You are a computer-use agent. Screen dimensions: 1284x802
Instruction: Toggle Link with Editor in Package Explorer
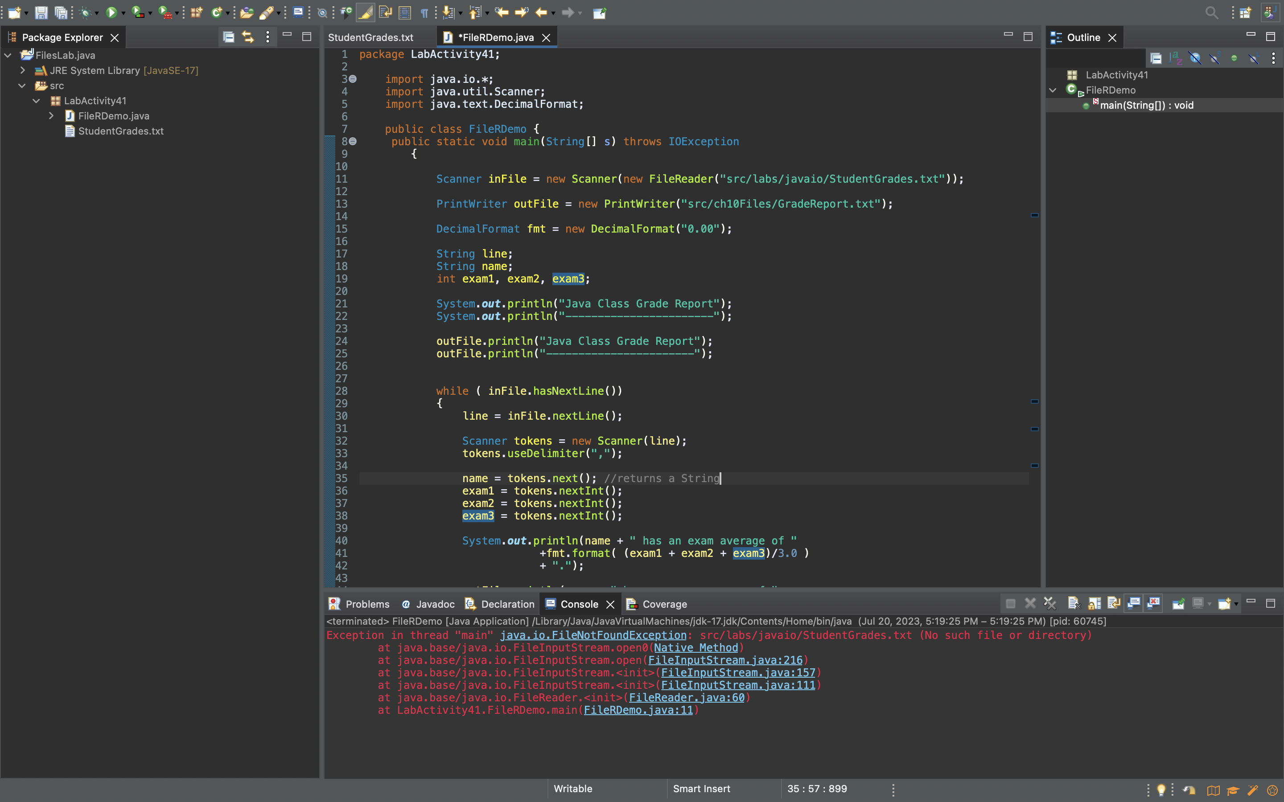click(x=248, y=37)
